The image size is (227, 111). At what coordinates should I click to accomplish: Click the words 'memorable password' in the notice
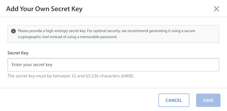click(98, 37)
